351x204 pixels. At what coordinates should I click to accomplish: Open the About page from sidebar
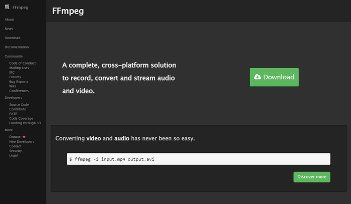coord(10,19)
